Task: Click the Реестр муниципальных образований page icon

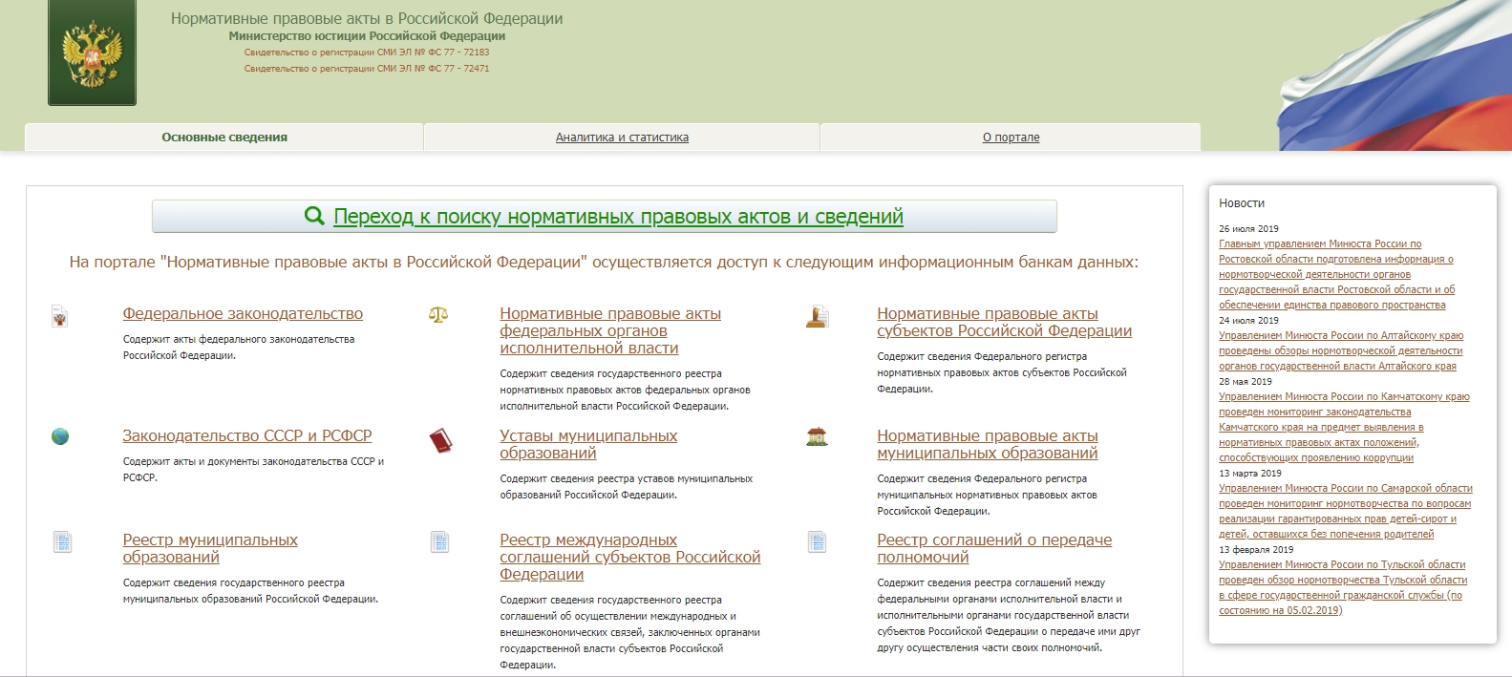Action: pyautogui.click(x=62, y=541)
